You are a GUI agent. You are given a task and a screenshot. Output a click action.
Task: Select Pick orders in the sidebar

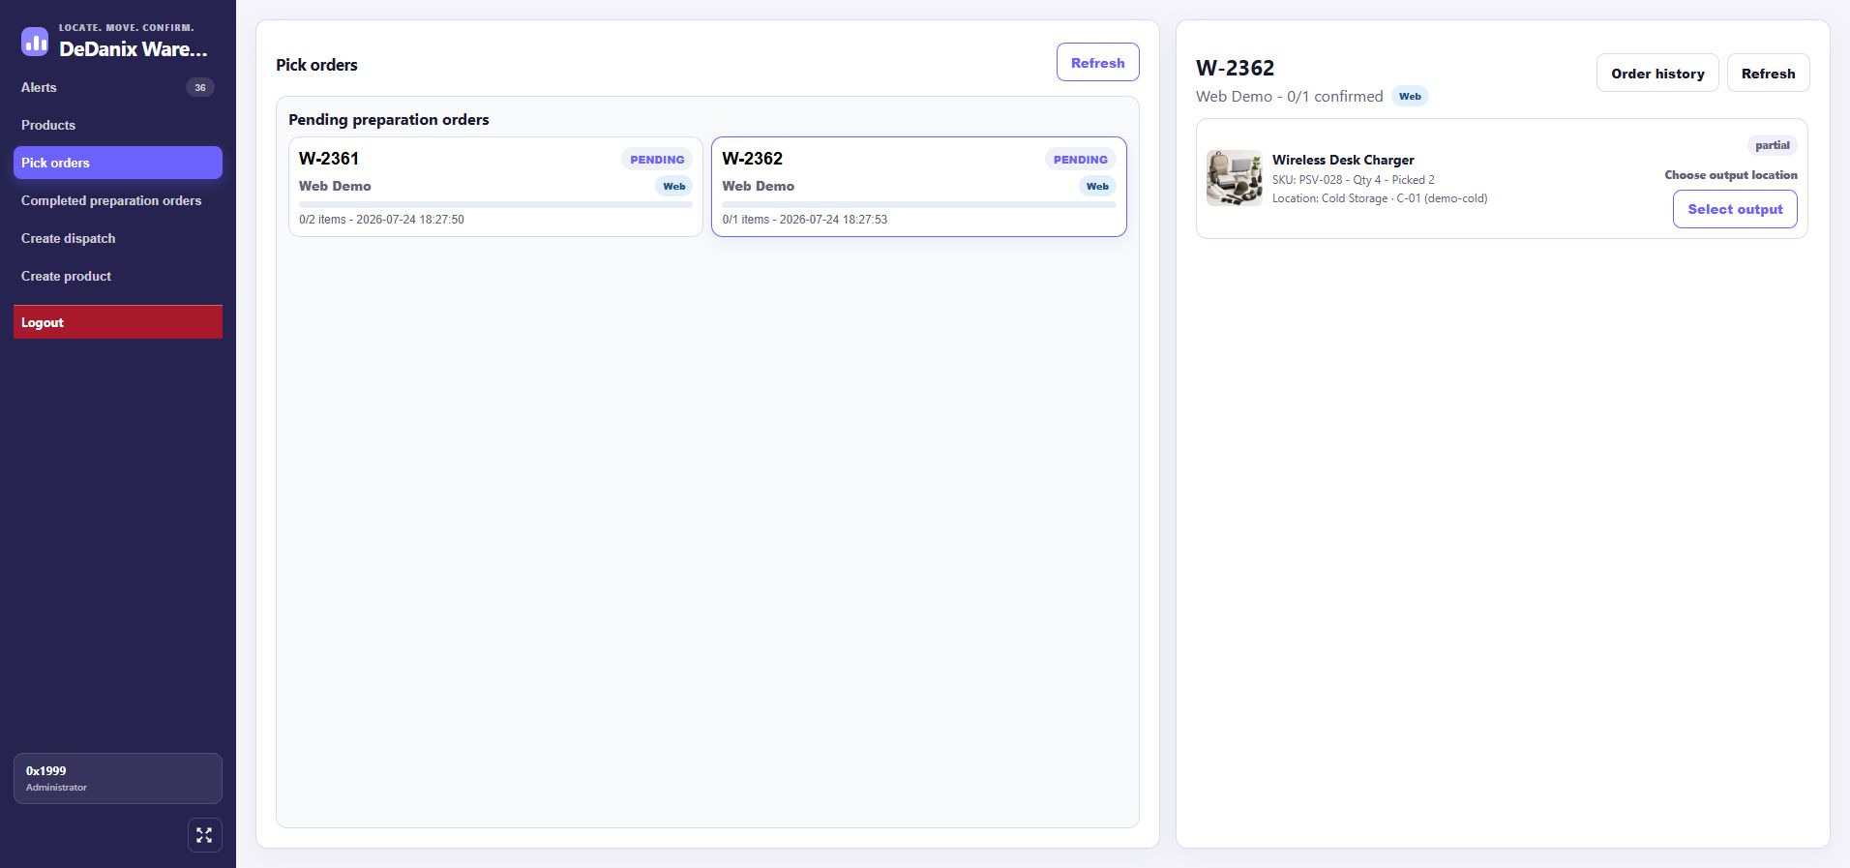pyautogui.click(x=118, y=163)
